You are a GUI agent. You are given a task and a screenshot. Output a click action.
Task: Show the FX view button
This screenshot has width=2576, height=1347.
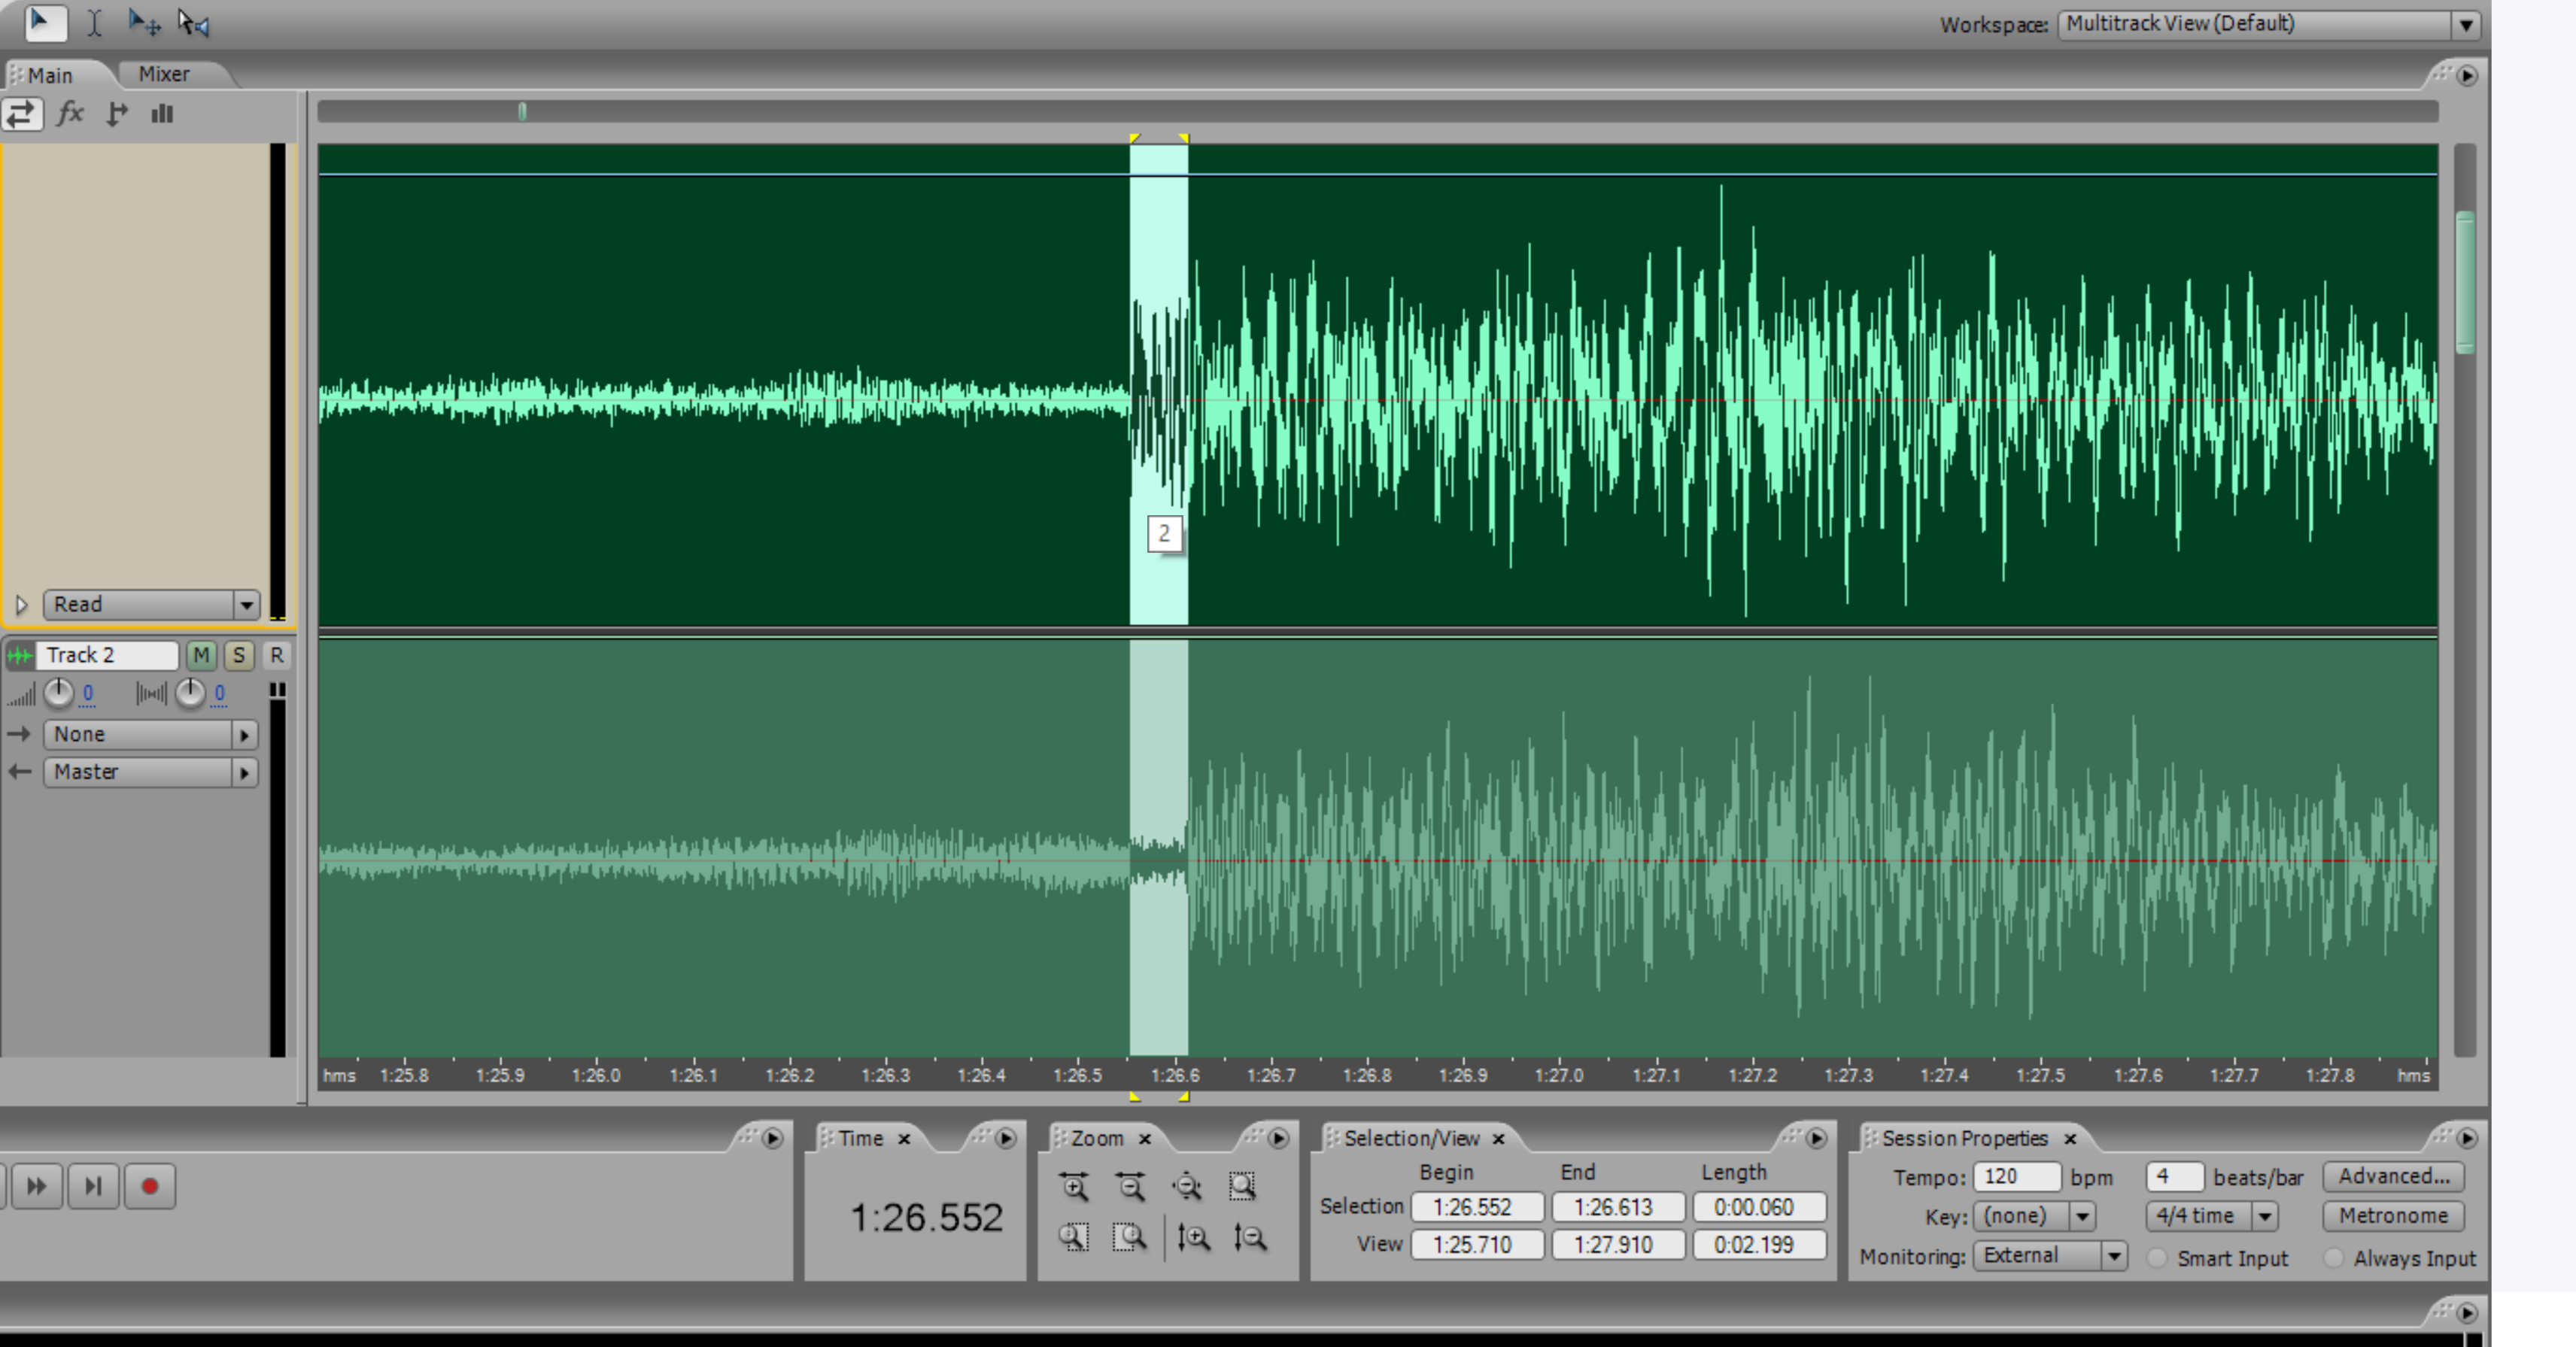69,113
